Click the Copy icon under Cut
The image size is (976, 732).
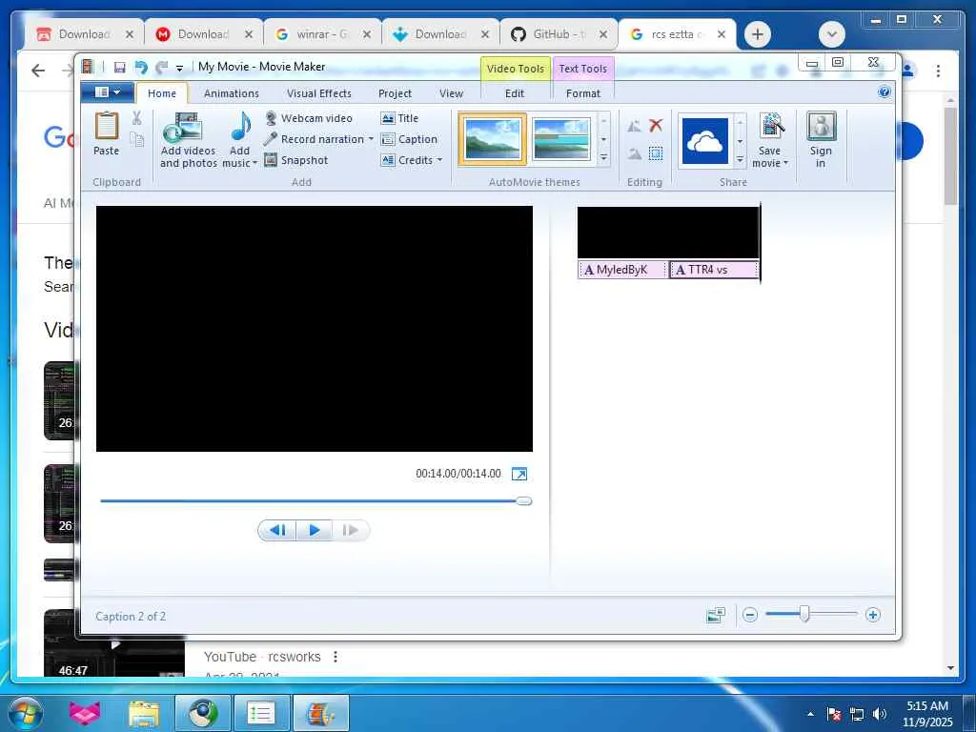pyautogui.click(x=137, y=139)
